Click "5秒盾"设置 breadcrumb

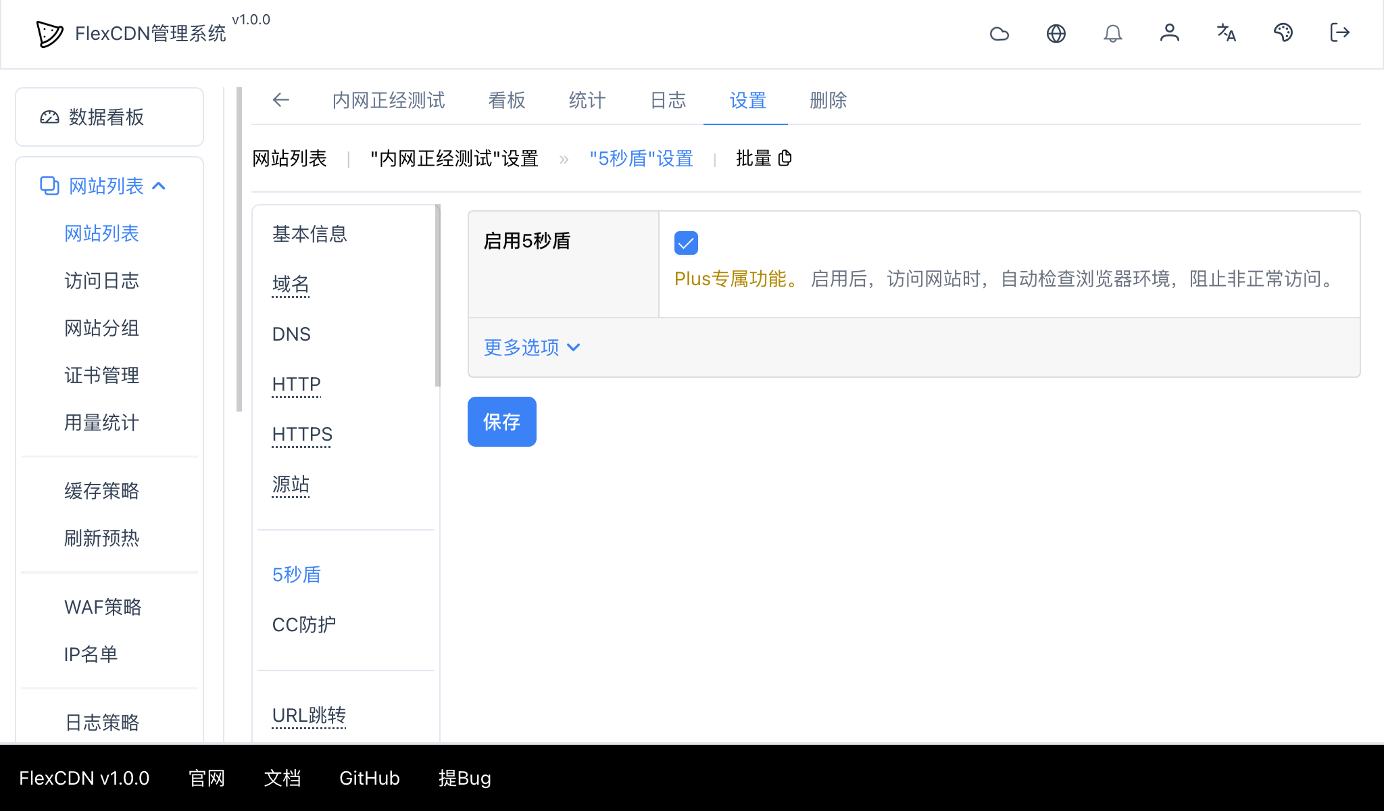click(x=641, y=158)
